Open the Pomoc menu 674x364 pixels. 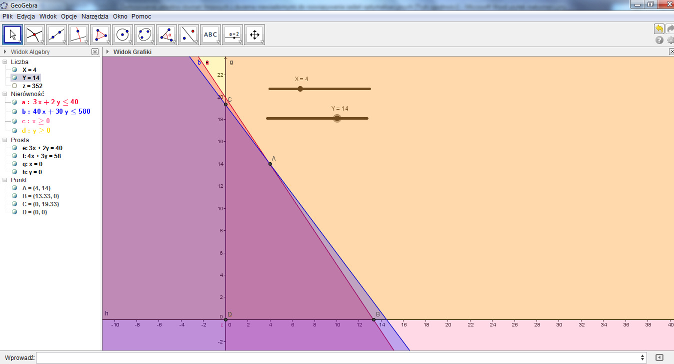tap(141, 16)
